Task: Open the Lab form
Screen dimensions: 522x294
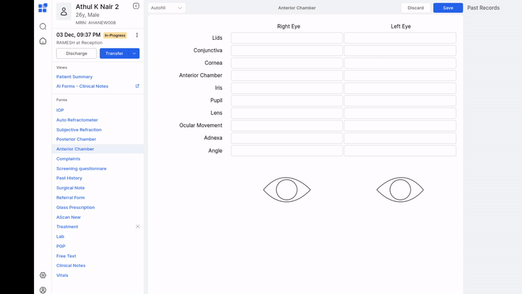Action: coord(60,237)
